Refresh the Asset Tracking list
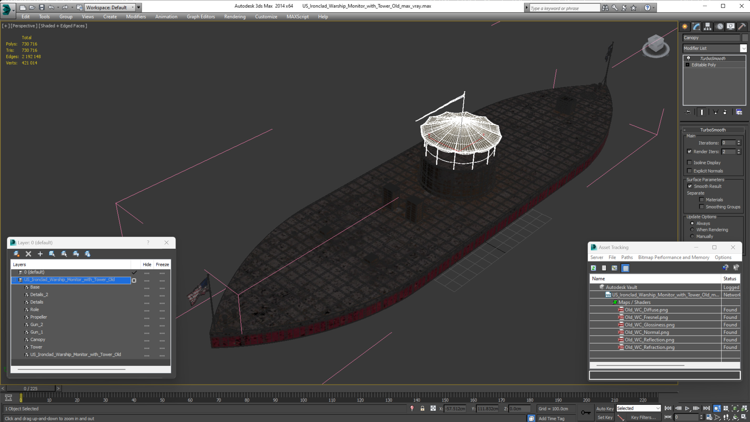This screenshot has width=750, height=422. (593, 268)
